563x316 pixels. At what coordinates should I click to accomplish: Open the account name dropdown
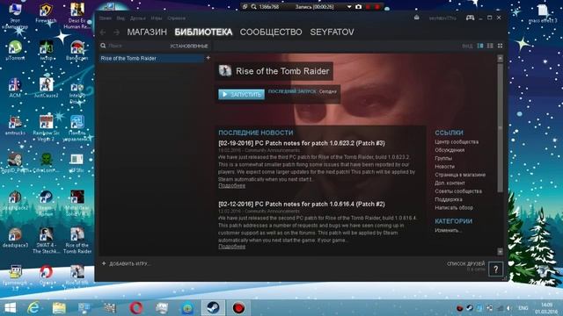(442, 18)
